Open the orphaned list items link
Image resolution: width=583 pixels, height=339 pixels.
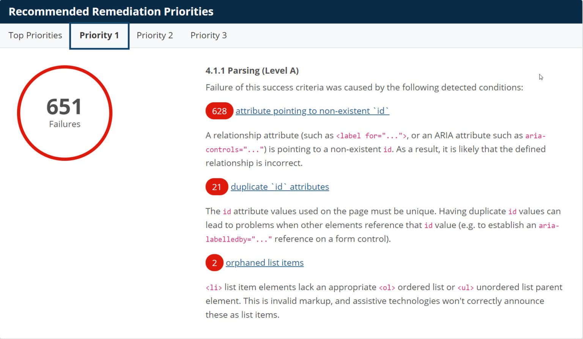(x=265, y=263)
